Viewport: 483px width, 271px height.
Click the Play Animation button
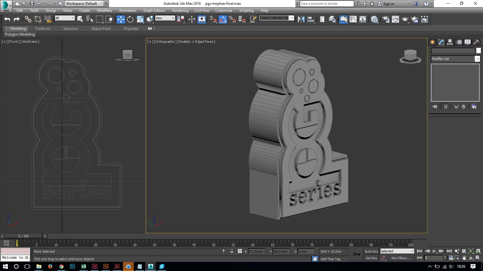(x=434, y=251)
